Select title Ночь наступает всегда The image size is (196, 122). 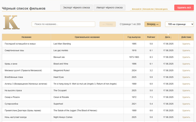click(16, 117)
